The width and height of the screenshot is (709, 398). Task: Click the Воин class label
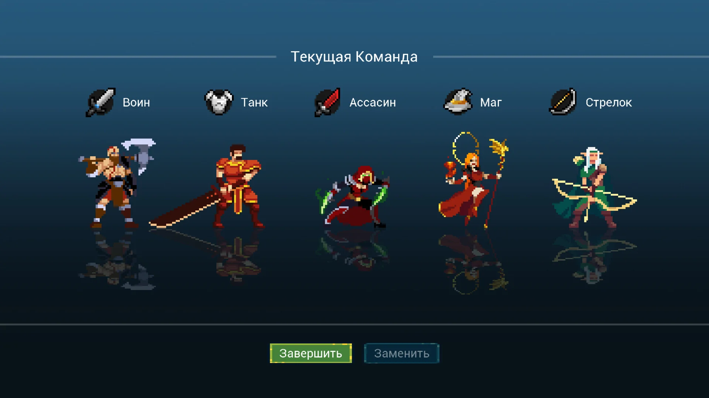point(136,102)
